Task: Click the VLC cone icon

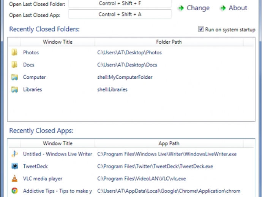Action: pos(15,178)
